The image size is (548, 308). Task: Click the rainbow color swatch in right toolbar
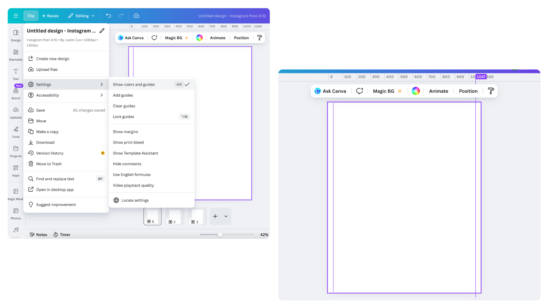pos(416,91)
